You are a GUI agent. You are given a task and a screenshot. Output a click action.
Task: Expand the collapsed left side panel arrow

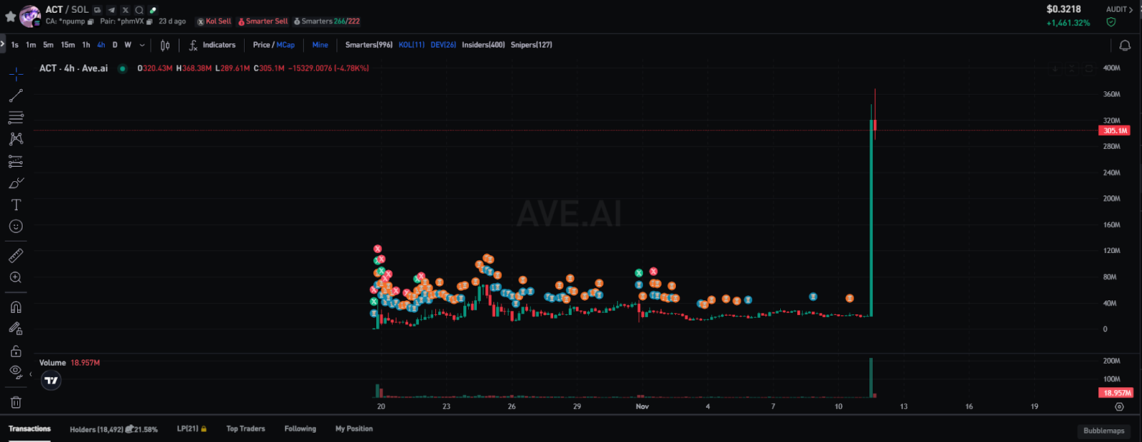click(2, 44)
